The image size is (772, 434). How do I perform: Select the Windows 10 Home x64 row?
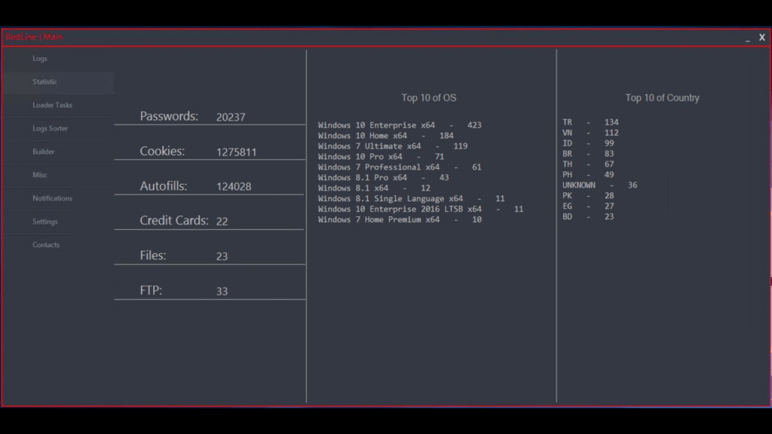coord(386,136)
